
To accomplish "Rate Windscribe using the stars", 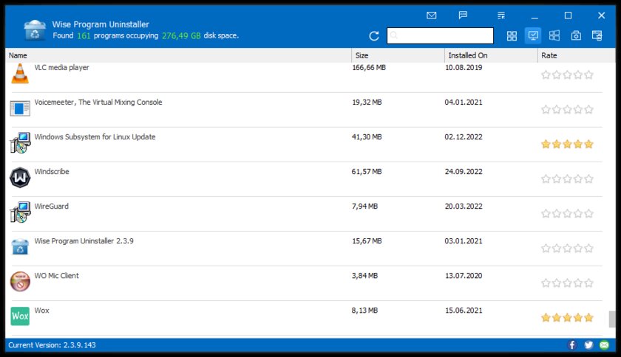I will point(567,179).
